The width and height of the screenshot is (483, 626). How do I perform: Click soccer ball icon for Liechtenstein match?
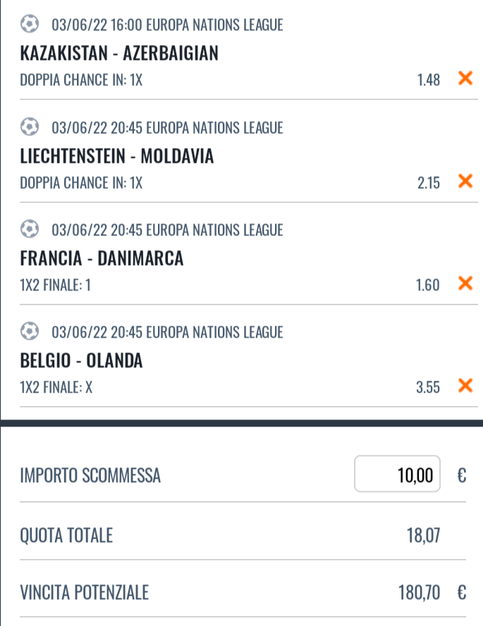(30, 128)
